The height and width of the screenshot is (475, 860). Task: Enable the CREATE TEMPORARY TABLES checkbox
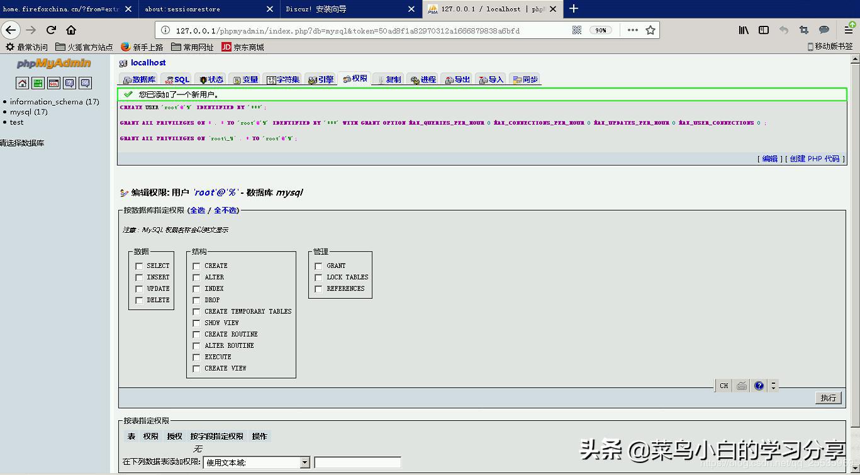point(196,311)
